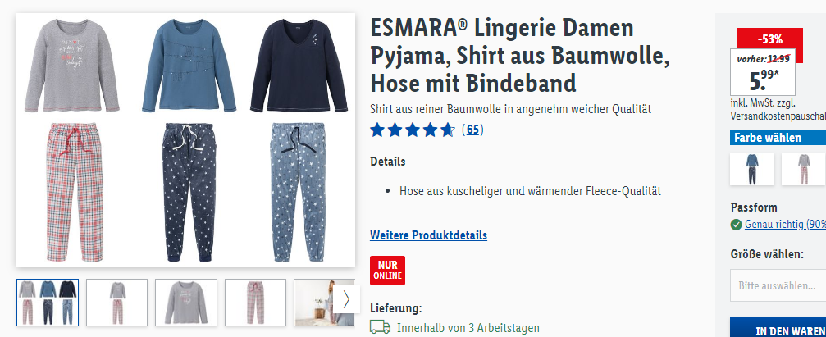This screenshot has height=337, width=826.
Task: Click the star rating icons
Action: tap(412, 130)
